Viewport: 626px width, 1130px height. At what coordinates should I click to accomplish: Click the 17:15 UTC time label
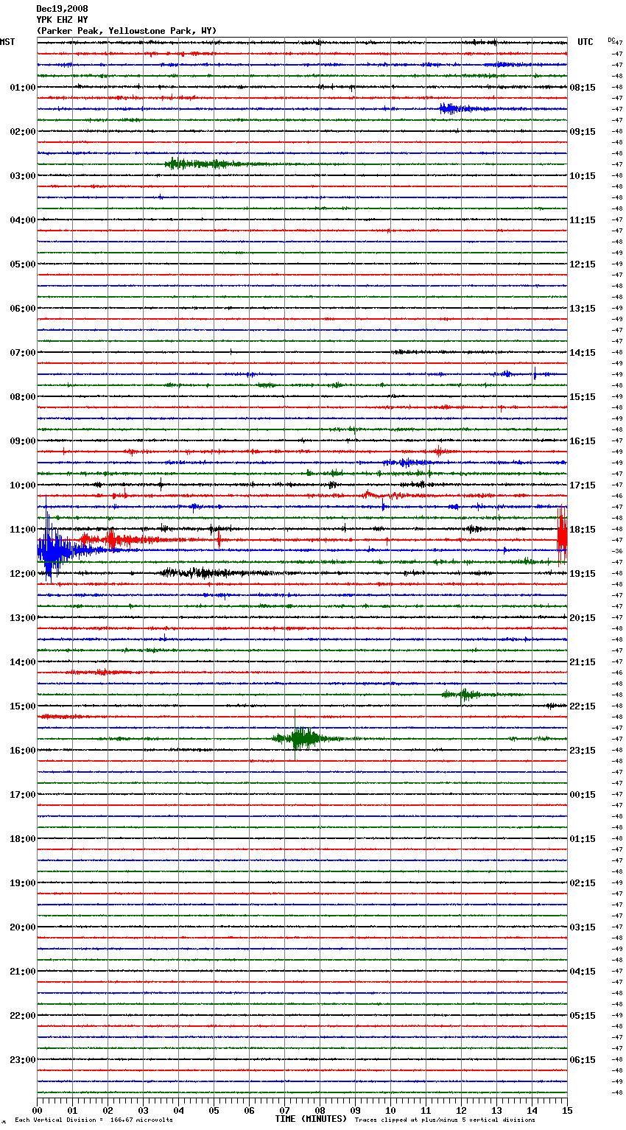click(583, 485)
